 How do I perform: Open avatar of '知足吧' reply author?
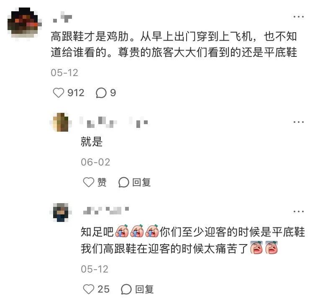(61, 212)
